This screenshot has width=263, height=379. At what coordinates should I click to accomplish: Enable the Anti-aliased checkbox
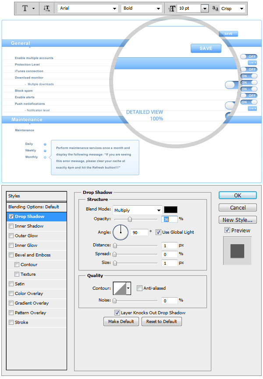tap(139, 288)
